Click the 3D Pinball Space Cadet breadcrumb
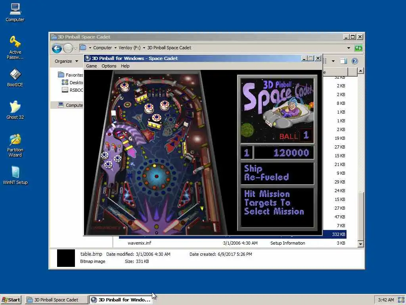Viewport: 406px width, 305px height. click(x=169, y=48)
